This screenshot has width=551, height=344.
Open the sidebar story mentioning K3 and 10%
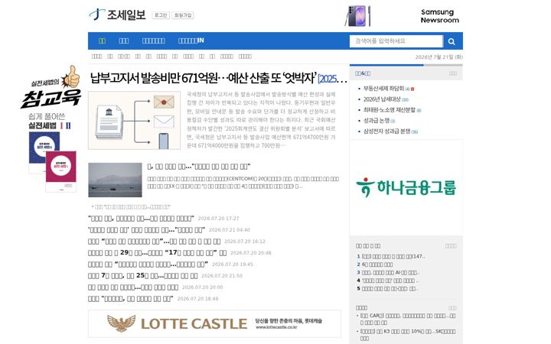click(x=408, y=335)
